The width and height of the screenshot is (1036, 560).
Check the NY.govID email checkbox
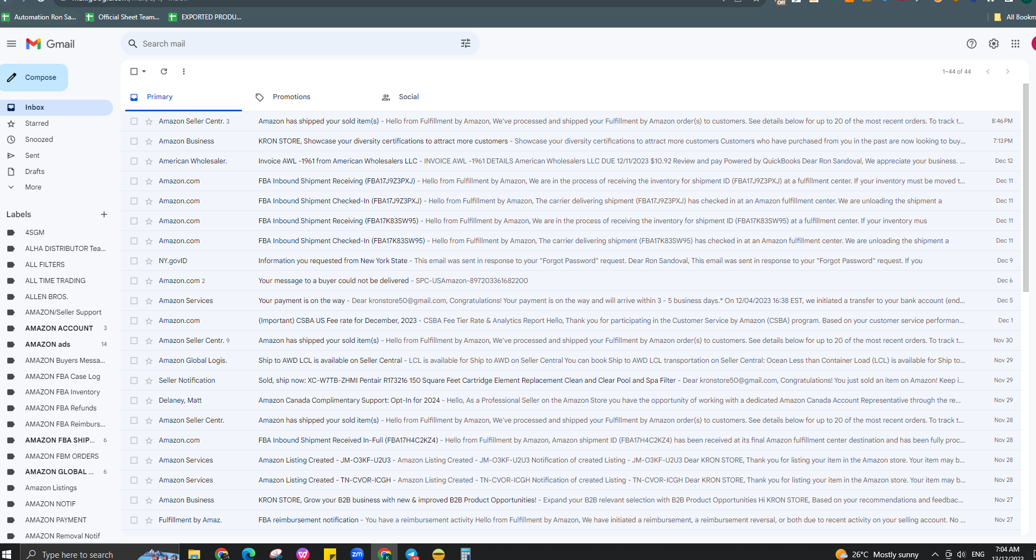(x=134, y=261)
